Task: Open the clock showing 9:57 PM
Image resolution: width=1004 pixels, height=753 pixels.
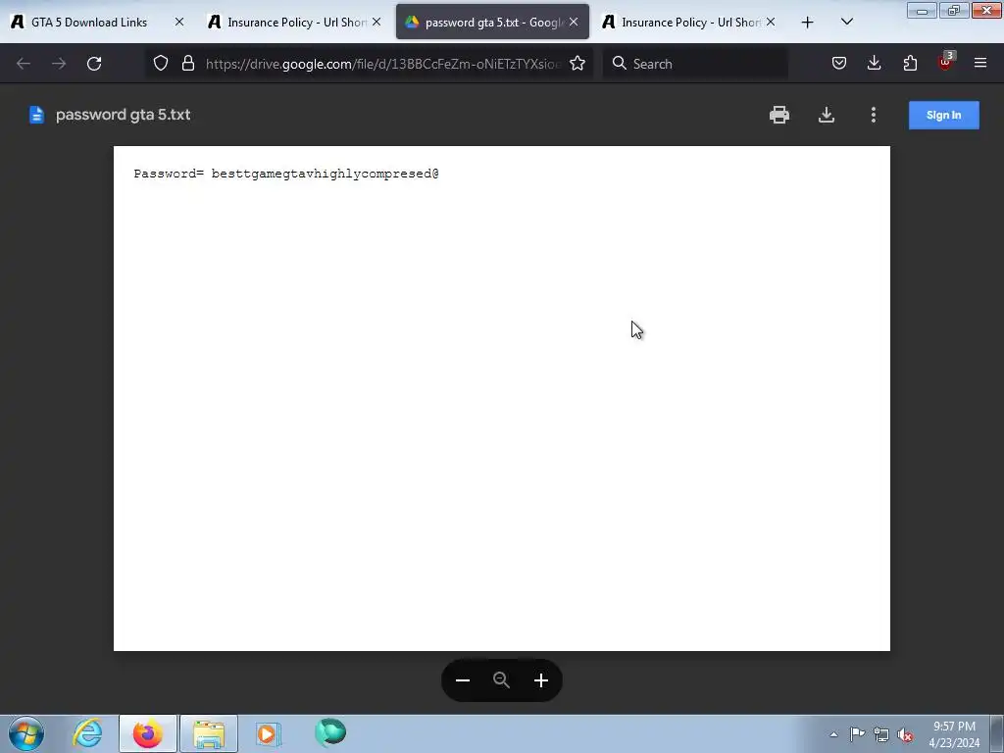Action: click(954, 733)
